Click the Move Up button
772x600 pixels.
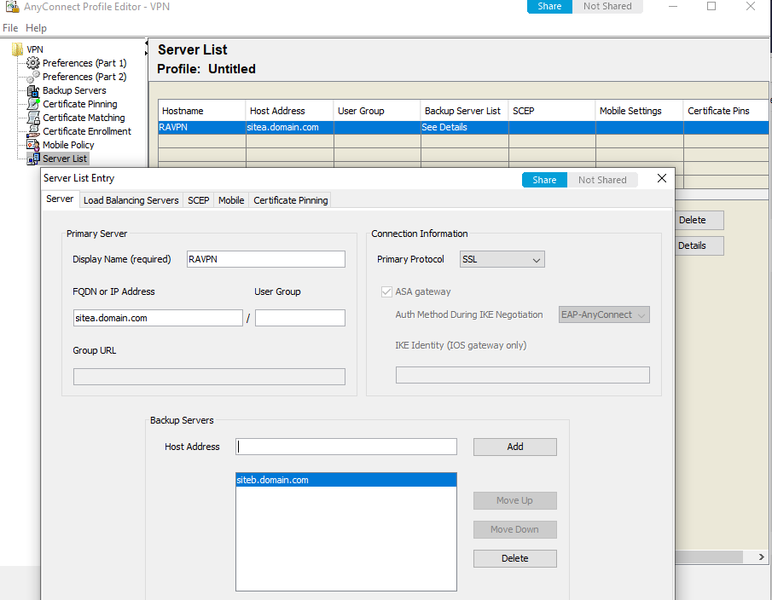click(x=515, y=500)
